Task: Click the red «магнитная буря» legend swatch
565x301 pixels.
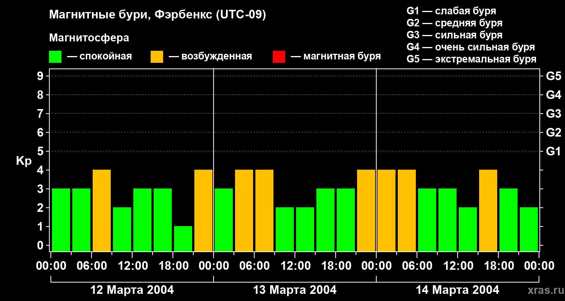Action: (x=279, y=57)
